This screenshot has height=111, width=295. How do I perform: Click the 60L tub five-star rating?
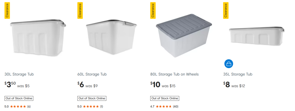click(91, 106)
